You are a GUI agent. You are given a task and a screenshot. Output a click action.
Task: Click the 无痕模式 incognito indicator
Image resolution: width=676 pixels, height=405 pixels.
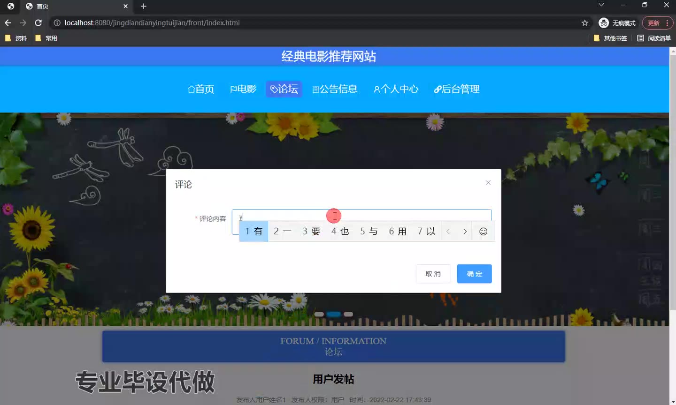coord(617,23)
